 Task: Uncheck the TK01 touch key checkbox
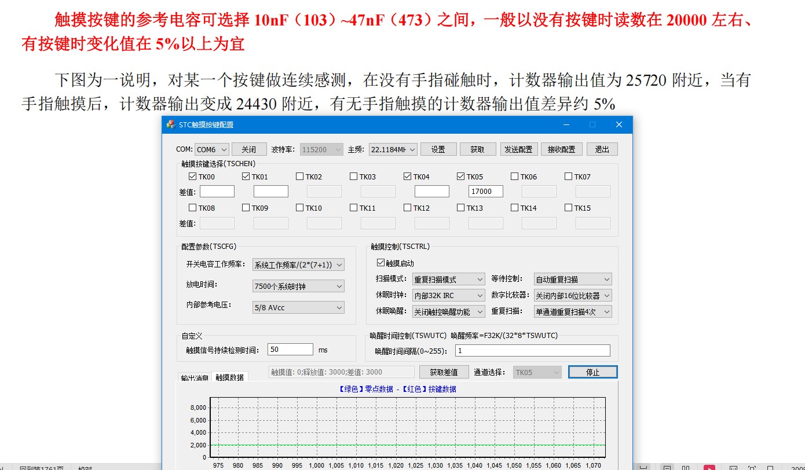(246, 177)
